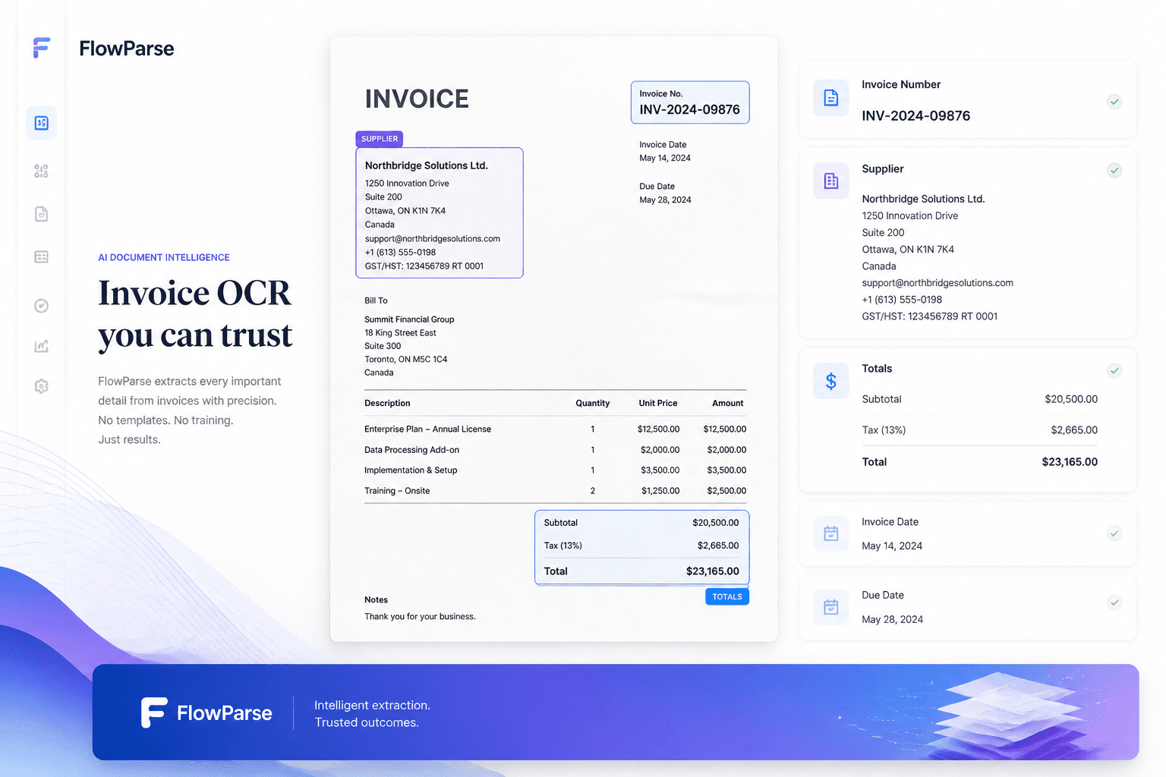Screen dimensions: 1166x777
Task: Click the Intelligent extraction tagline in the banner
Action: click(372, 706)
